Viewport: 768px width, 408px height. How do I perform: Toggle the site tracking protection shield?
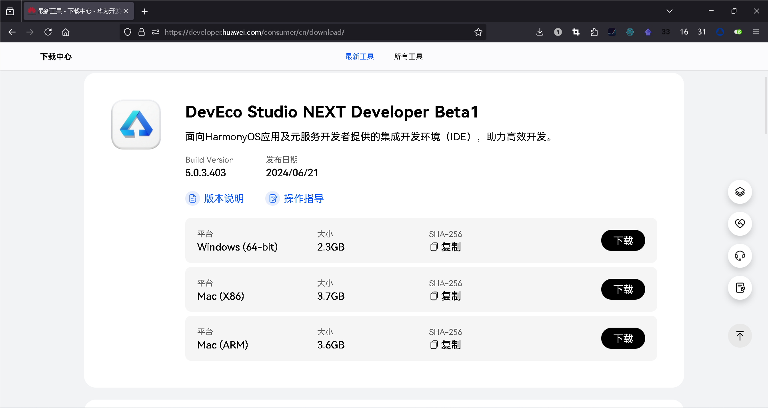coord(128,32)
